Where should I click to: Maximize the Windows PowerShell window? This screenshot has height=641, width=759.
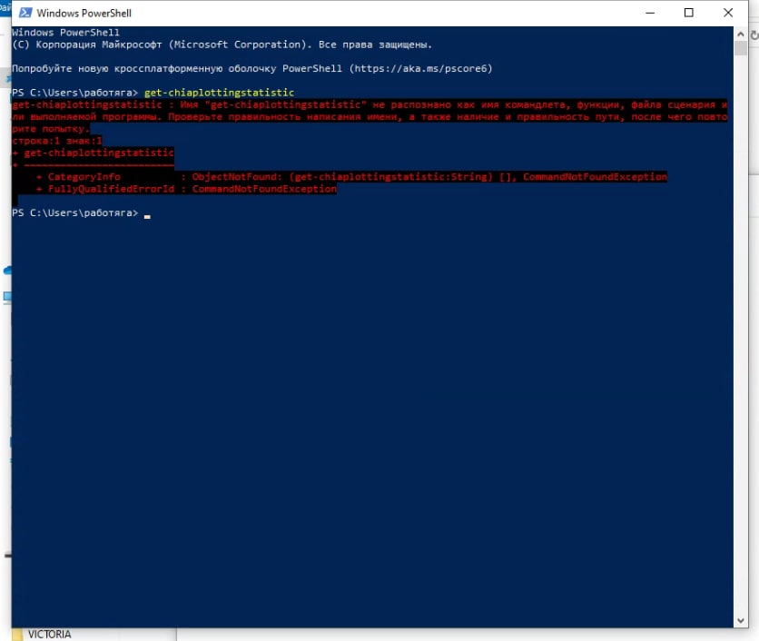pyautogui.click(x=689, y=13)
